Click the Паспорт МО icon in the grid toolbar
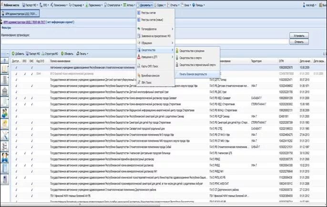This screenshot has height=207, width=327. [27, 53]
